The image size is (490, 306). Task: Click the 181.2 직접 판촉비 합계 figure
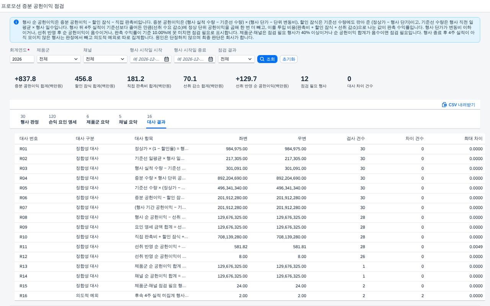coord(136,79)
